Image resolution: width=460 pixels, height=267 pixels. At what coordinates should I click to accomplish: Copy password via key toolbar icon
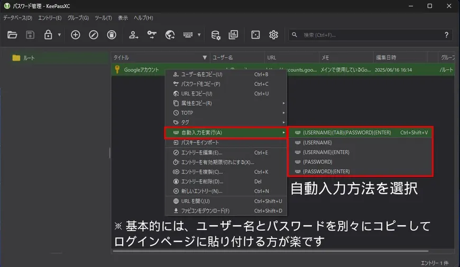152,35
